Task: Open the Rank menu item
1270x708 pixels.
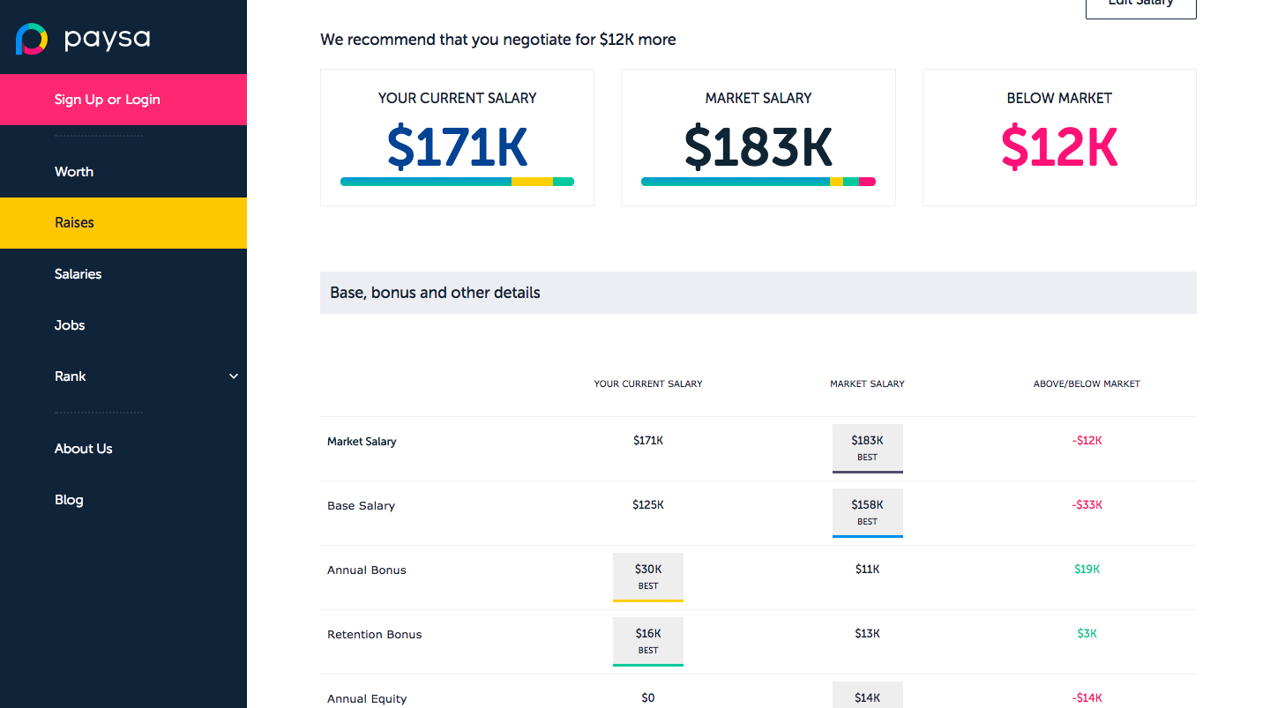Action: 71,376
